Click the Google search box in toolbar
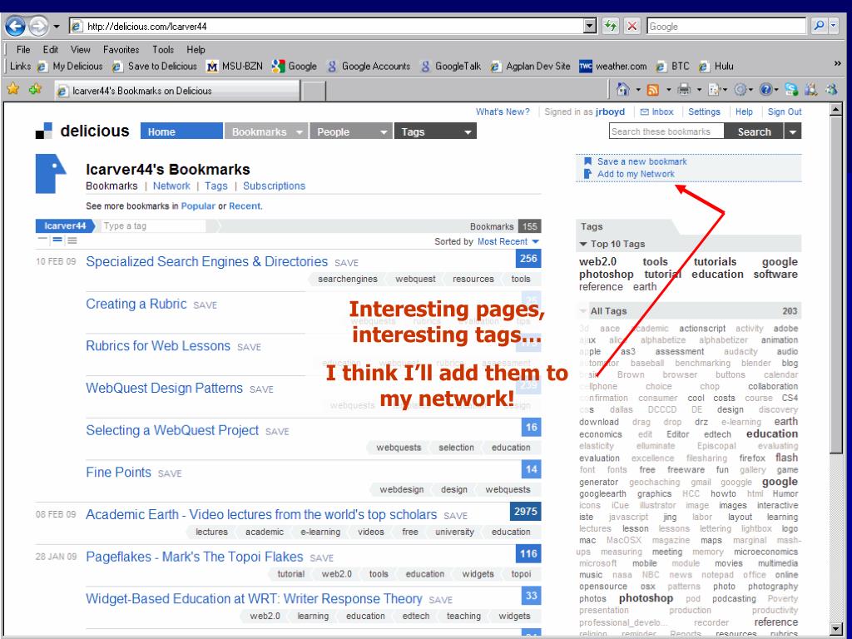The height and width of the screenshot is (639, 852). pos(726,26)
